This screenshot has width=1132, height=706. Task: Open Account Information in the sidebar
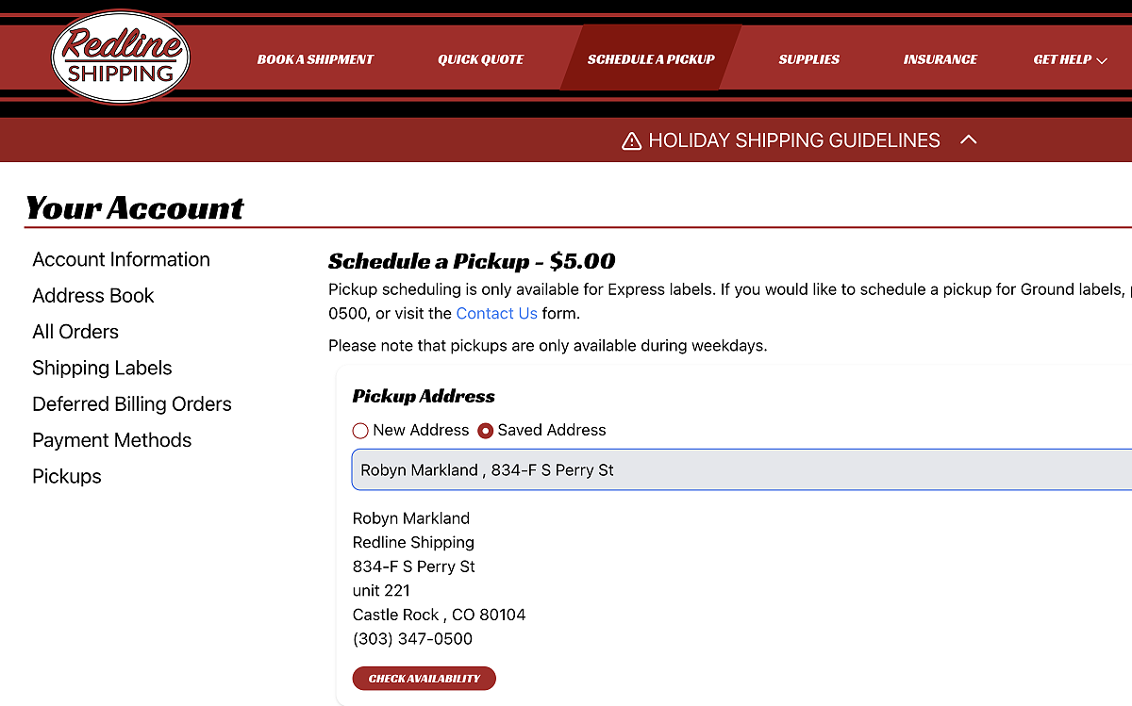122,259
